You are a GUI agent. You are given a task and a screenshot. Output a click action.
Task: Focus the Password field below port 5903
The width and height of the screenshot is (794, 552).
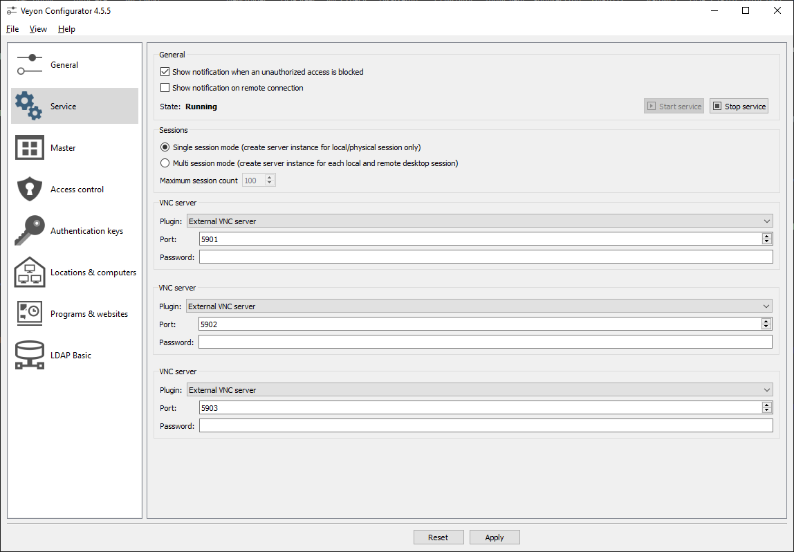click(486, 425)
